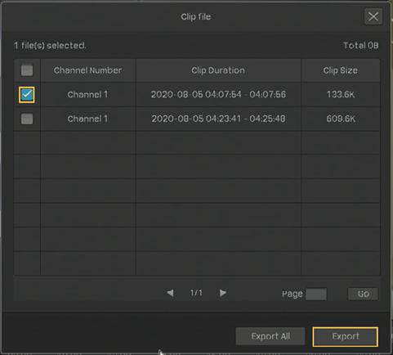Tick the select-all checkbox in header row
Viewport: 393px width, 355px height.
[x=27, y=70]
